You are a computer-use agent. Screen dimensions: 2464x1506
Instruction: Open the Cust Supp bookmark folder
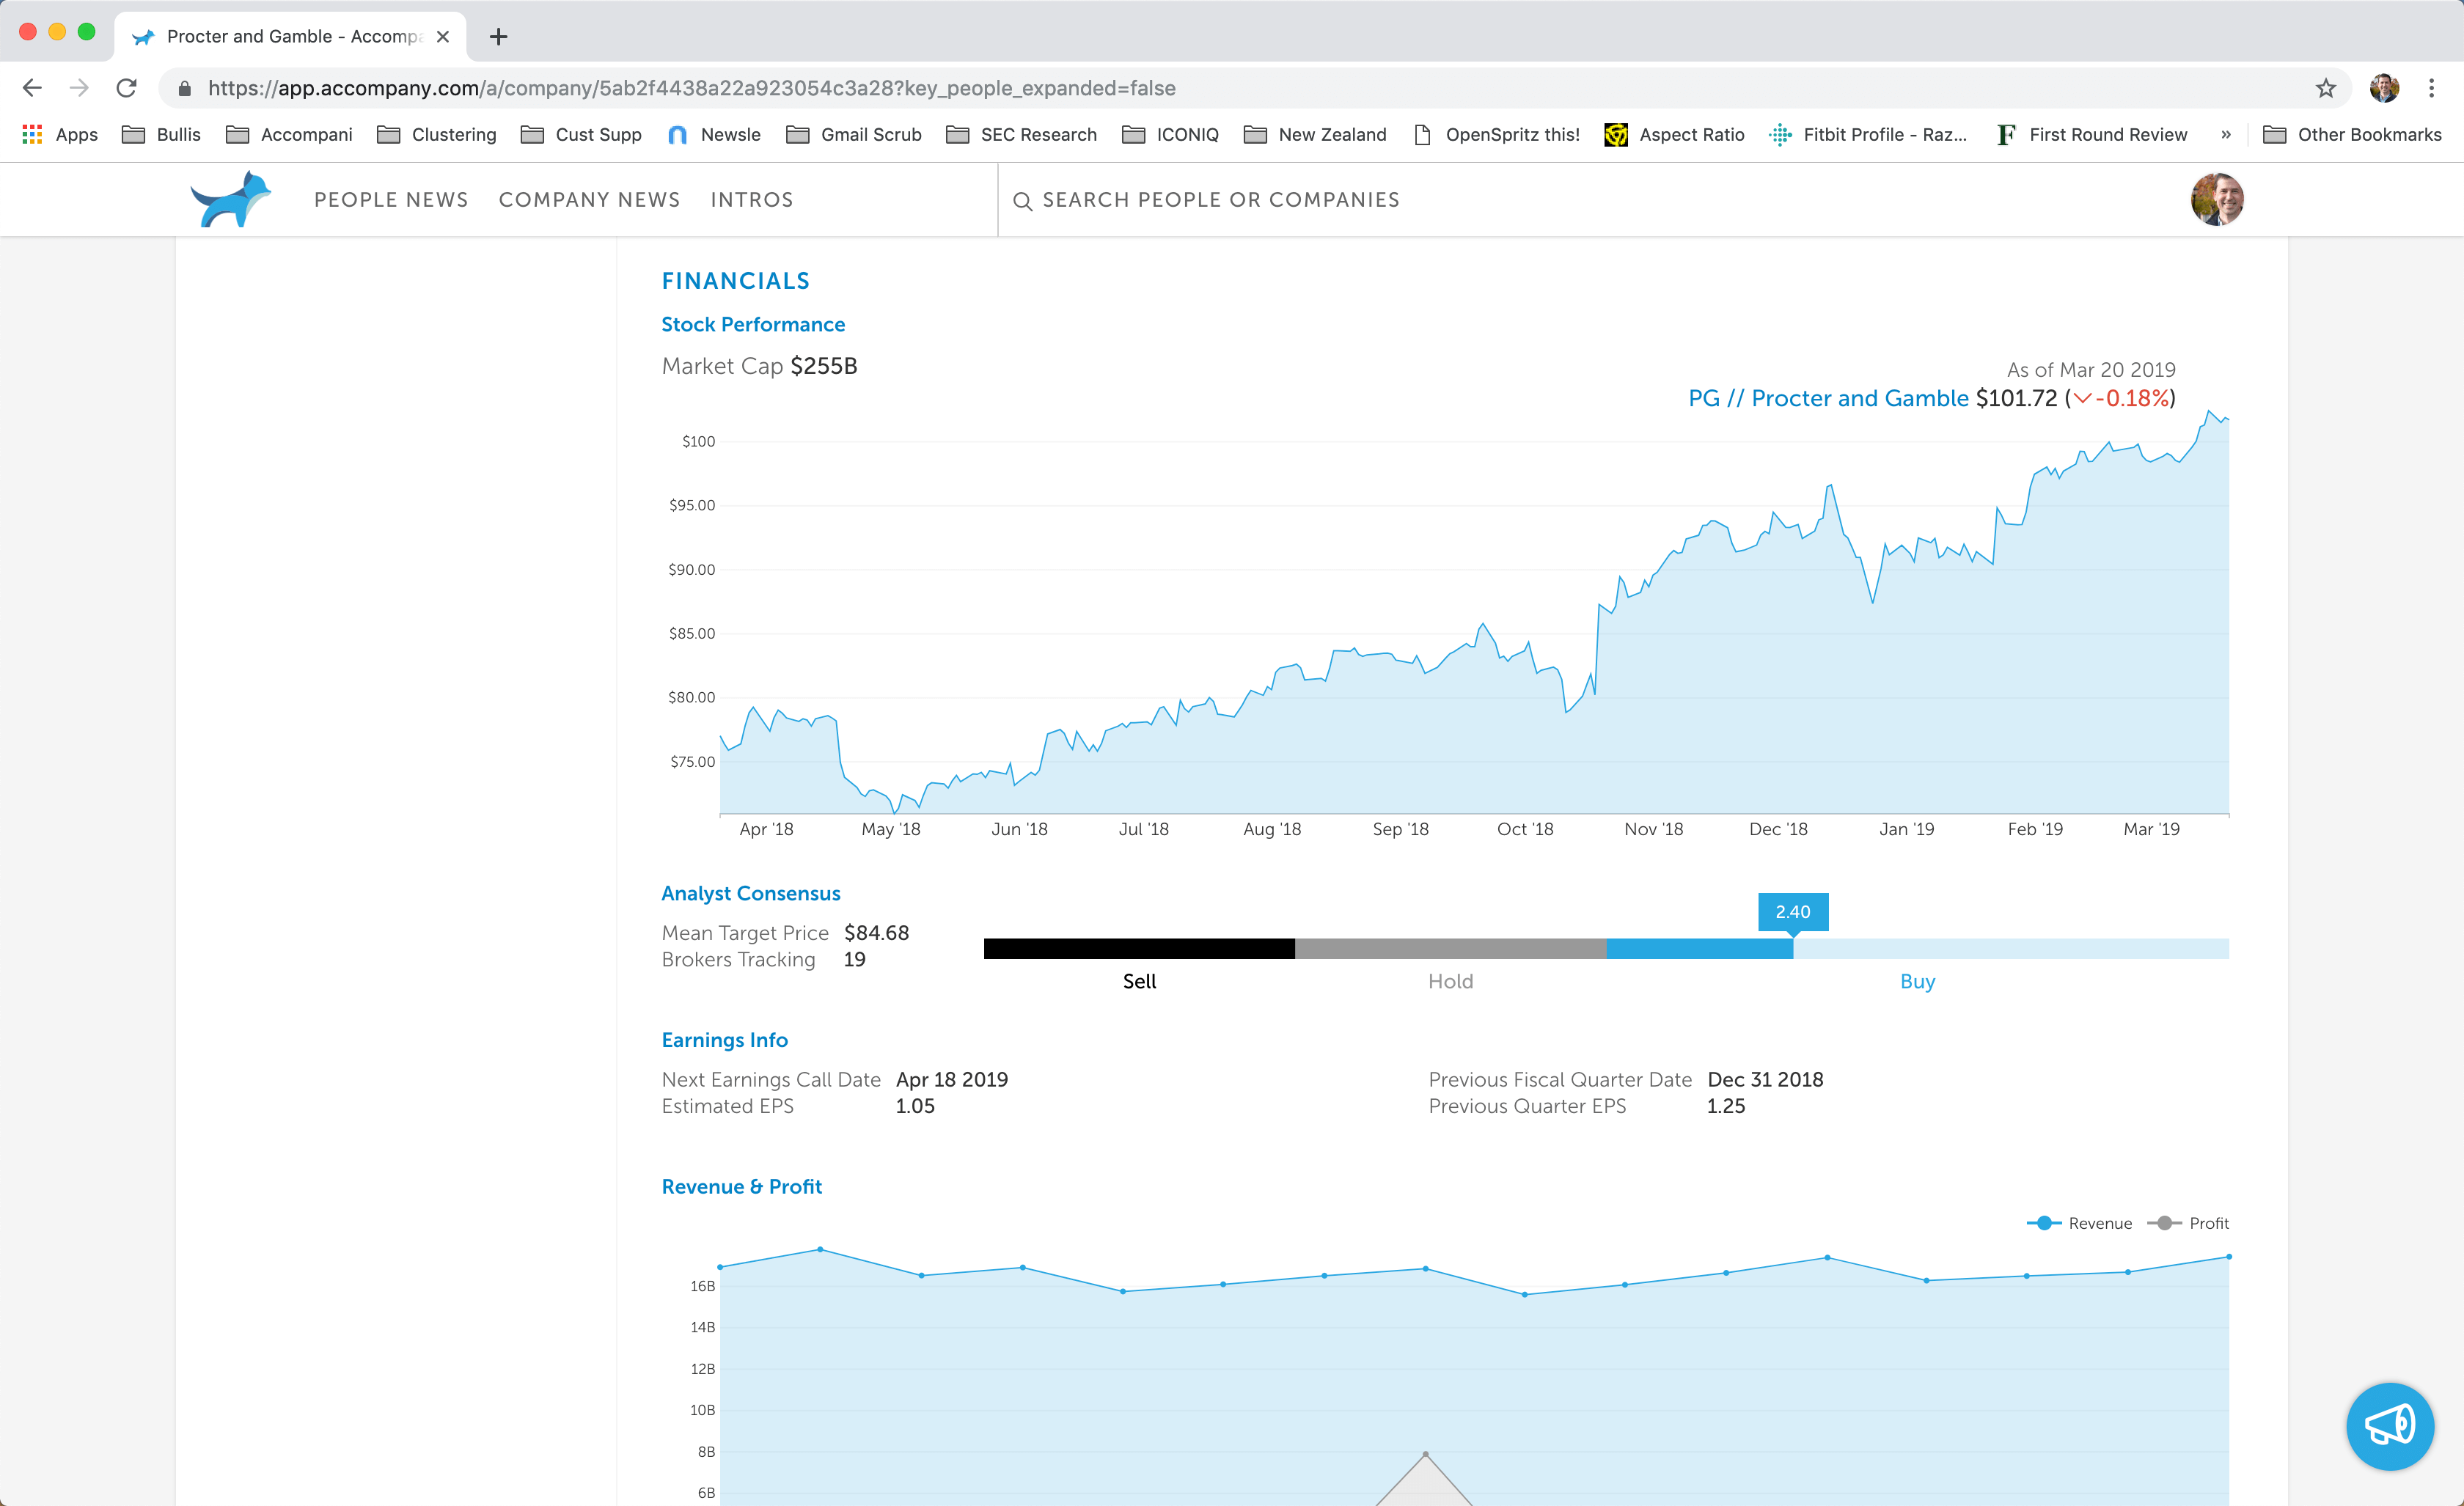point(581,134)
